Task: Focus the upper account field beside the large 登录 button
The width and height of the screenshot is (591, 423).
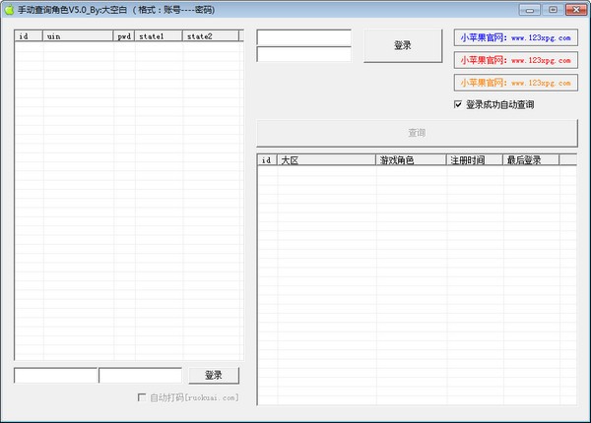Action: pyautogui.click(x=303, y=37)
